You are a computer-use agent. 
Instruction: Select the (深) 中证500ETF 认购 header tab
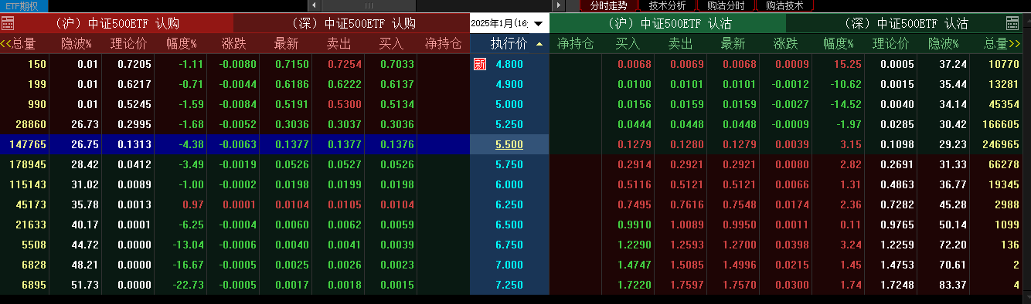(x=352, y=24)
